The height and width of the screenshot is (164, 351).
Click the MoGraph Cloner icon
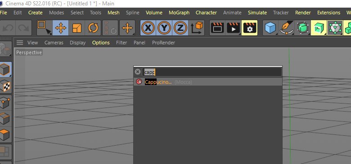335,28
